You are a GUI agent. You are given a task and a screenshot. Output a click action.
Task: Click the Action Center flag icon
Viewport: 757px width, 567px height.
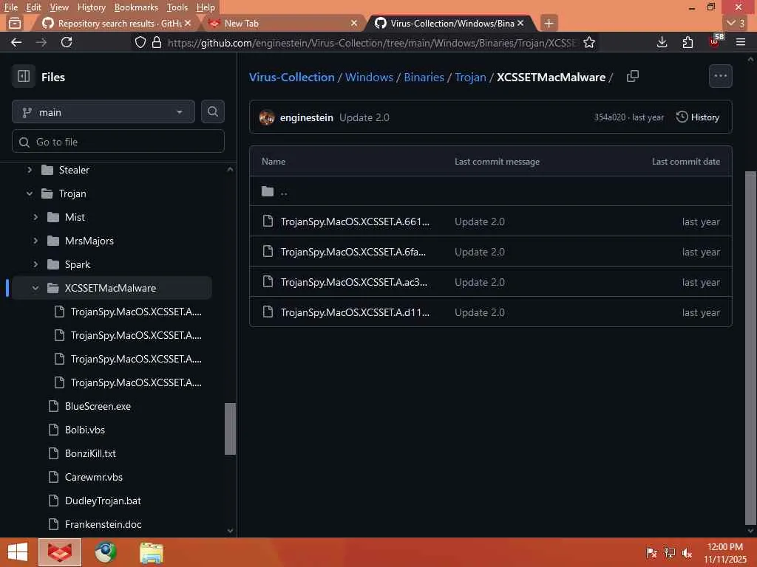click(651, 552)
